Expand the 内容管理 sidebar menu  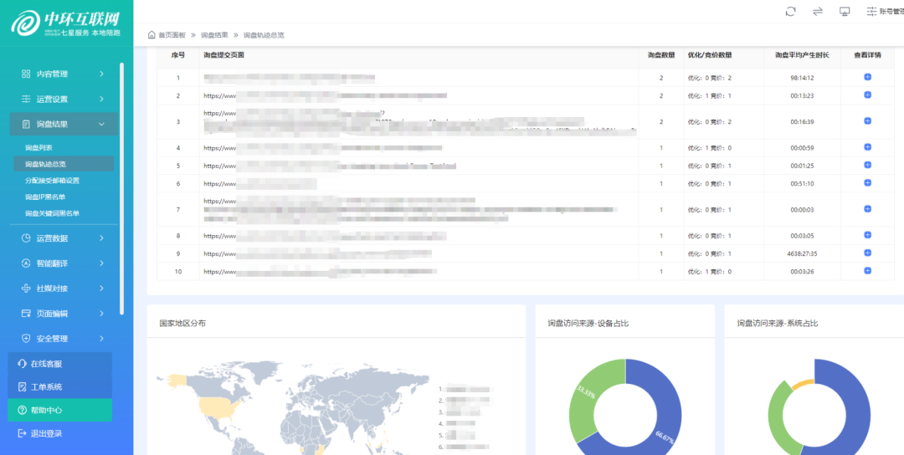64,74
